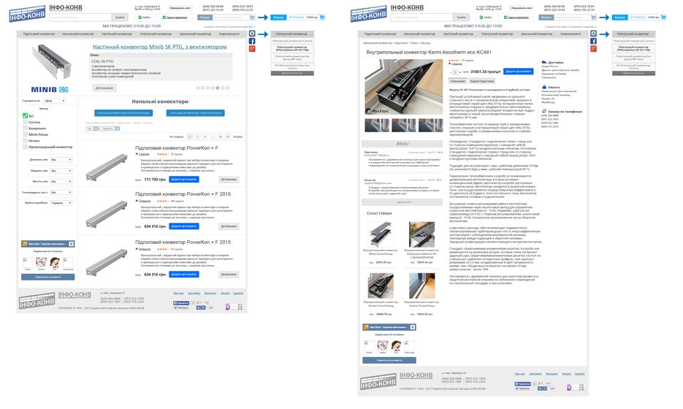The height and width of the screenshot is (409, 683).
Task: Click the ІНФО-КОНВ logo on the left page header
Action: tap(27, 13)
